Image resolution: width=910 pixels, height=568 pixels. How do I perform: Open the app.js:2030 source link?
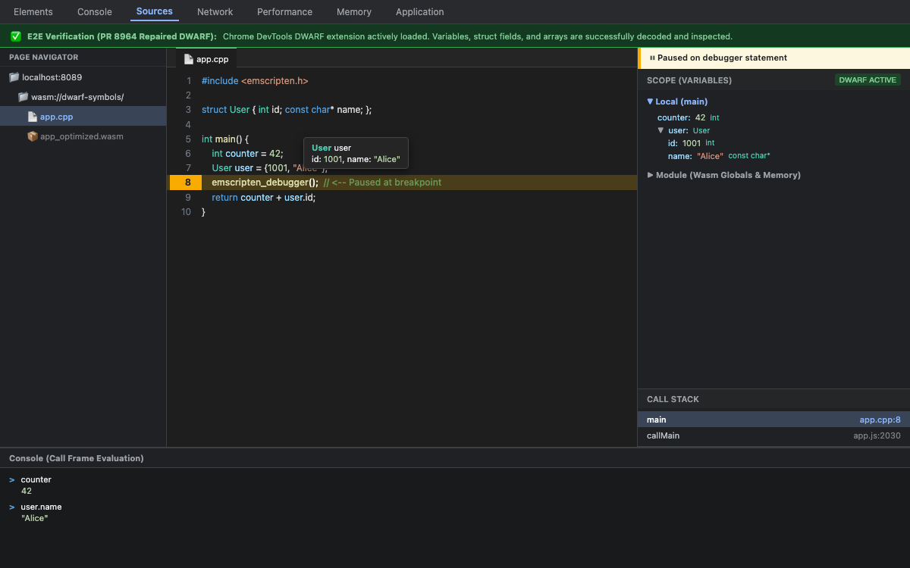pos(877,435)
